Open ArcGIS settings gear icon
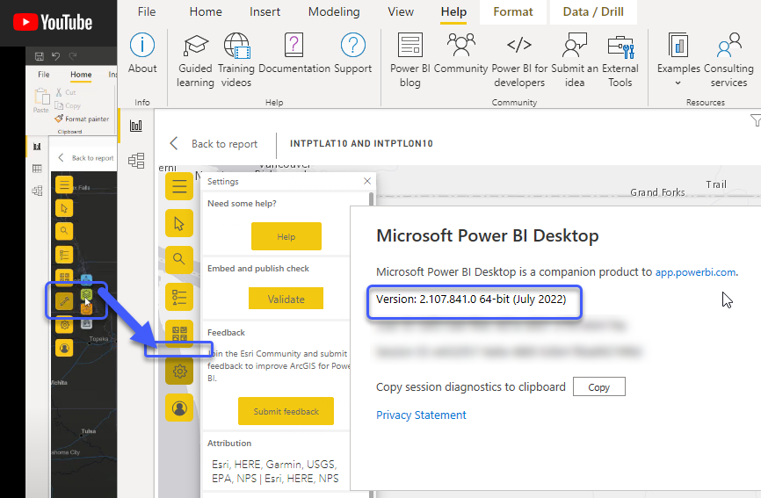Image resolution: width=761 pixels, height=498 pixels. (x=179, y=371)
